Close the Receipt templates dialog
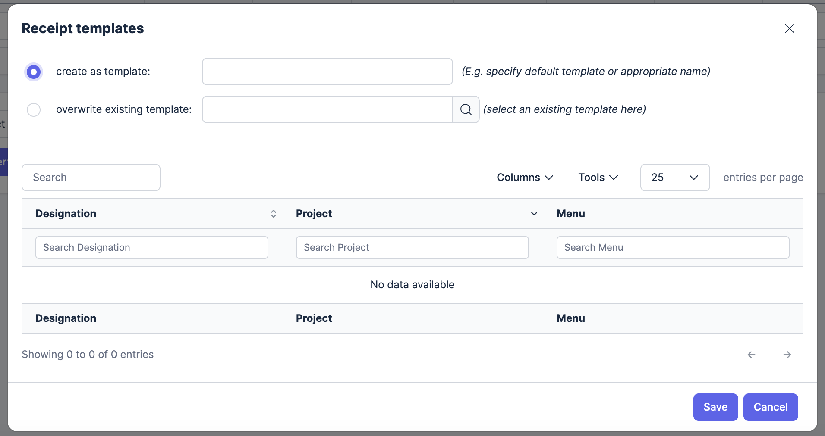This screenshot has height=436, width=825. pos(789,28)
